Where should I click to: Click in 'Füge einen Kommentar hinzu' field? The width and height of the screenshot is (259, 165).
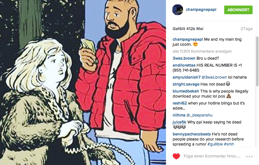coord(212,156)
